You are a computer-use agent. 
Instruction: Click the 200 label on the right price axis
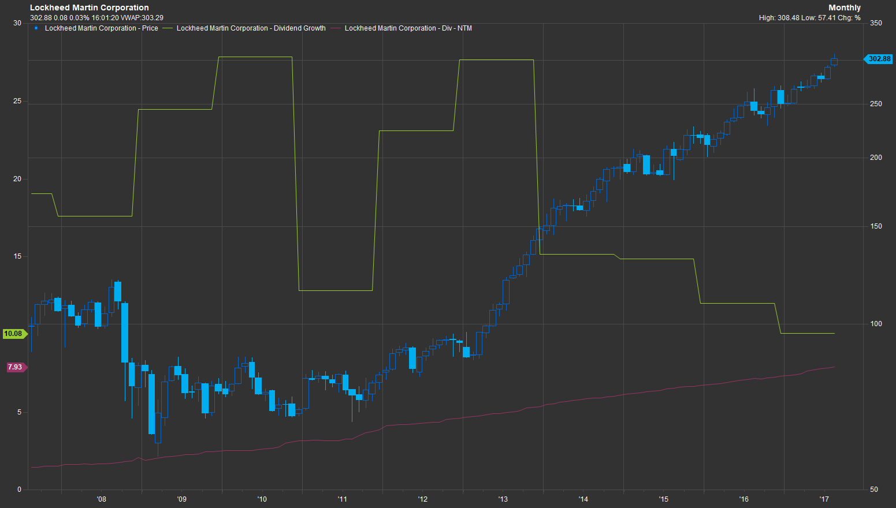click(876, 158)
